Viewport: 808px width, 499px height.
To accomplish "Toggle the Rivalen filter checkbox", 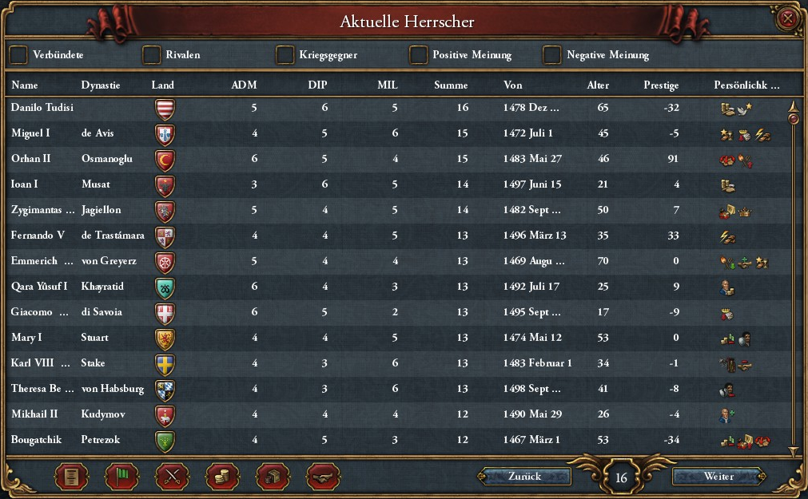I will point(152,55).
